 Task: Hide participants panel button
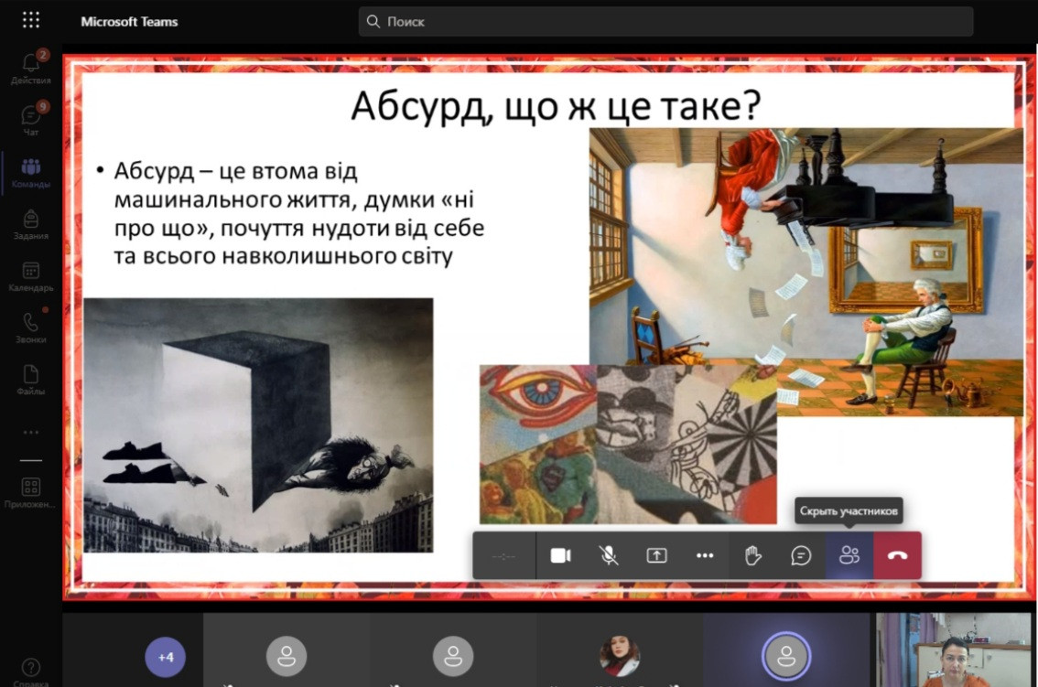pyautogui.click(x=849, y=555)
